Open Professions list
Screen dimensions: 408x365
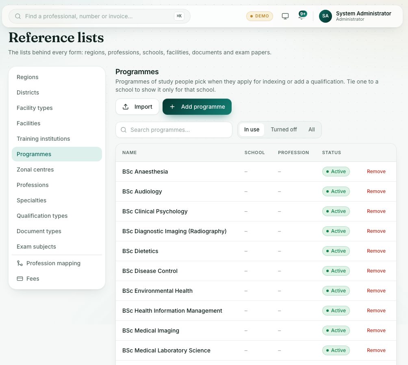click(x=57, y=185)
